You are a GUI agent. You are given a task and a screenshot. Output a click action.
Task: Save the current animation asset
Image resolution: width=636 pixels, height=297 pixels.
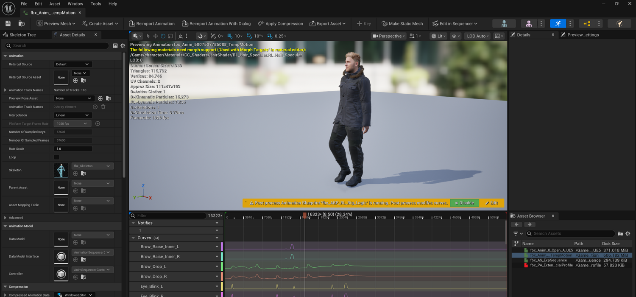[8, 24]
